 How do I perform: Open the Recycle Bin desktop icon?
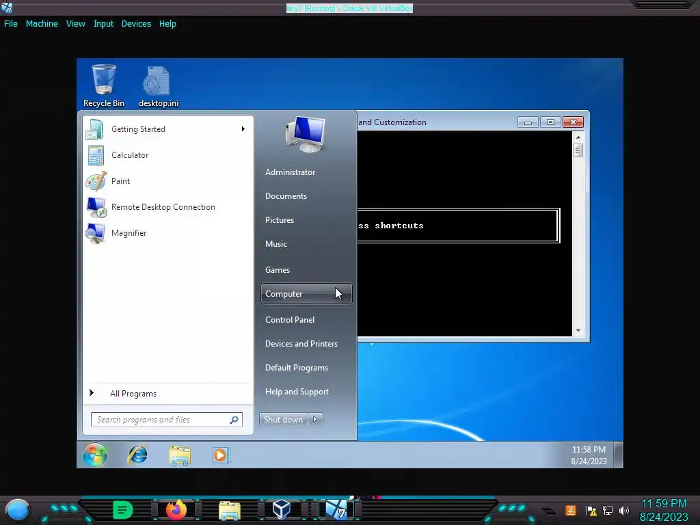(104, 85)
